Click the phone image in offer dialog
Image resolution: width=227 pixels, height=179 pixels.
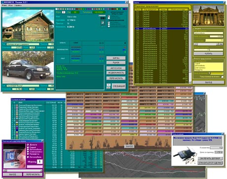click(185, 156)
